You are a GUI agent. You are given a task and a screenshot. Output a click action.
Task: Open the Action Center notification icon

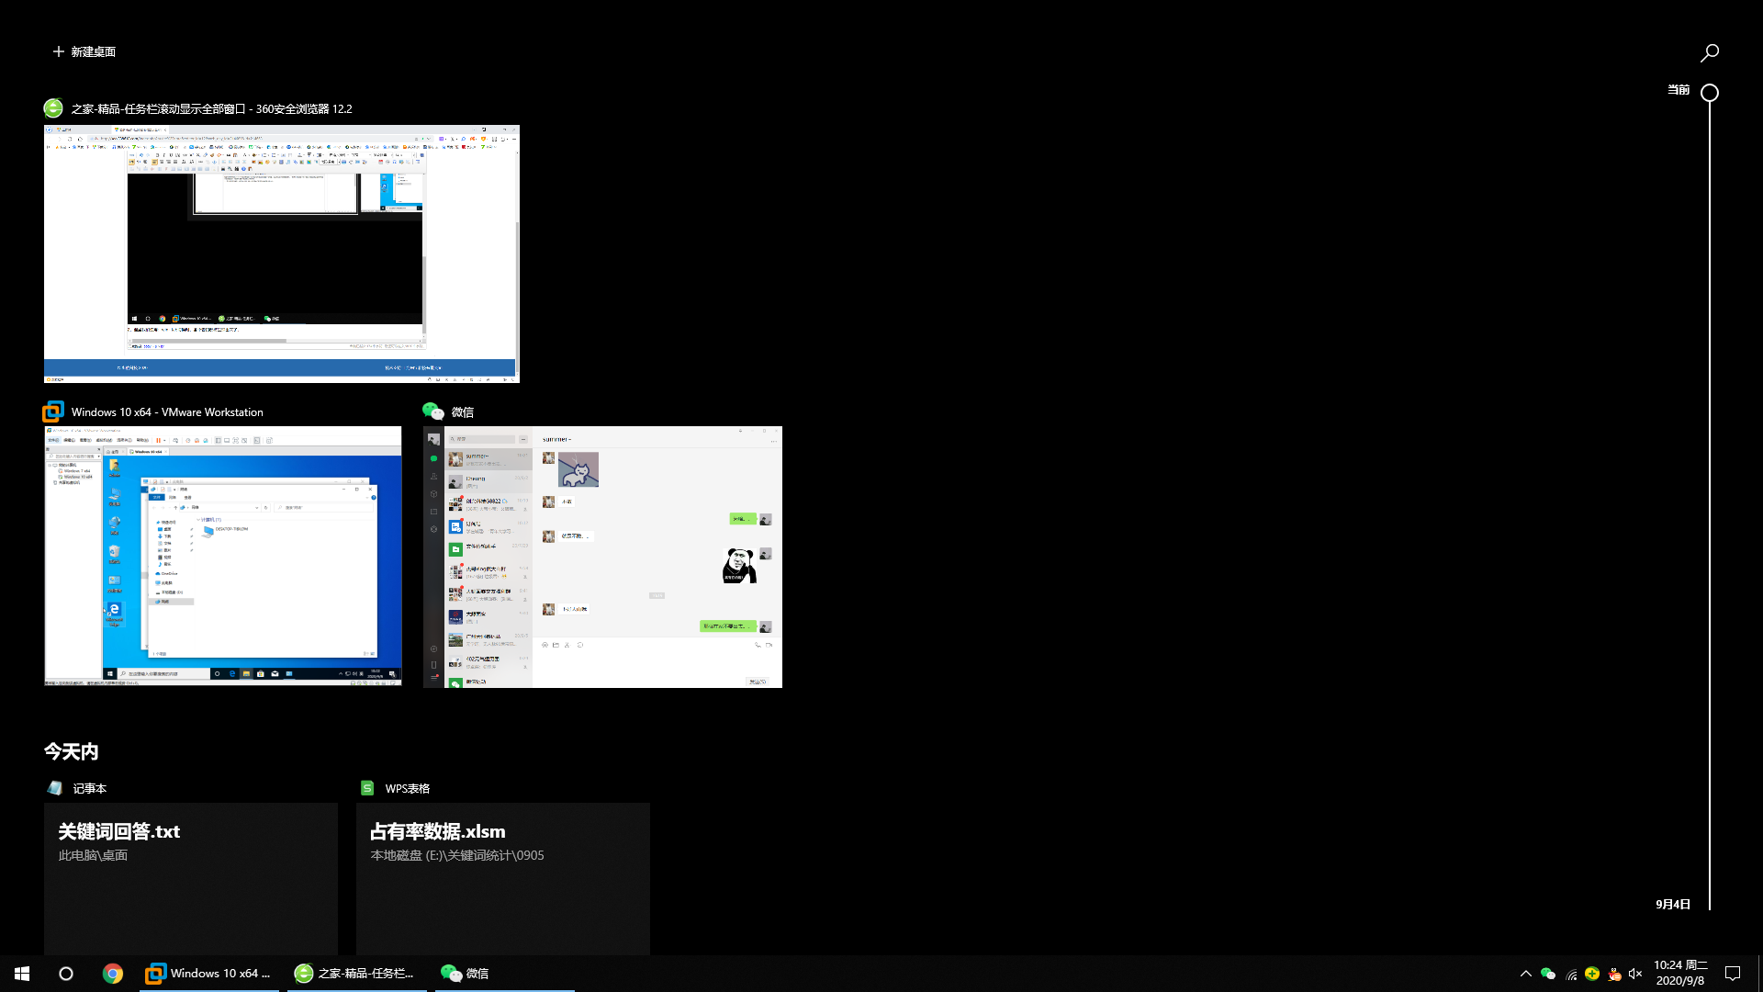click(1733, 974)
